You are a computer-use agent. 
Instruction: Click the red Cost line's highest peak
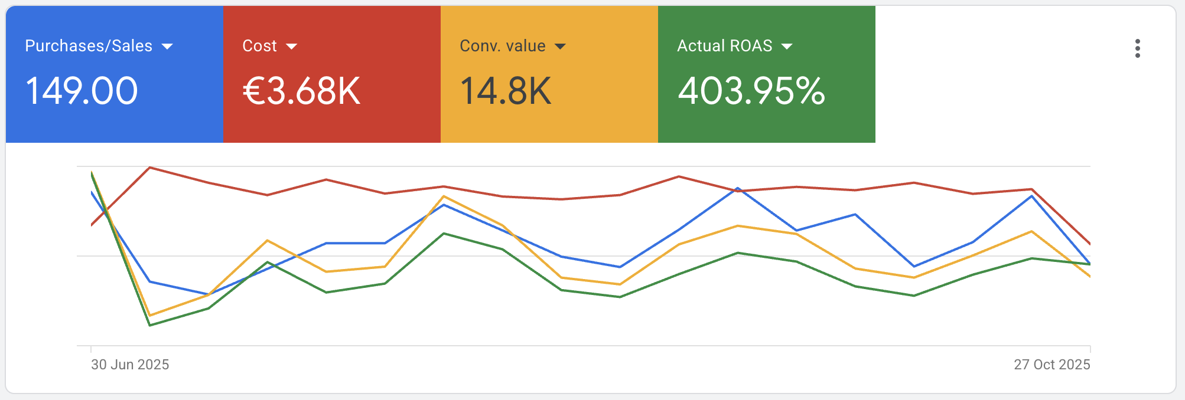click(x=150, y=168)
